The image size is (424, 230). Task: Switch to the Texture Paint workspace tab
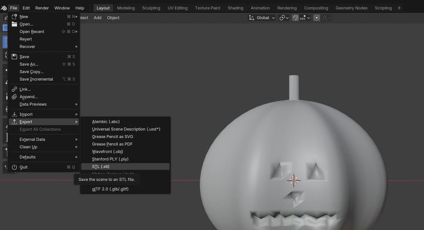(x=207, y=8)
